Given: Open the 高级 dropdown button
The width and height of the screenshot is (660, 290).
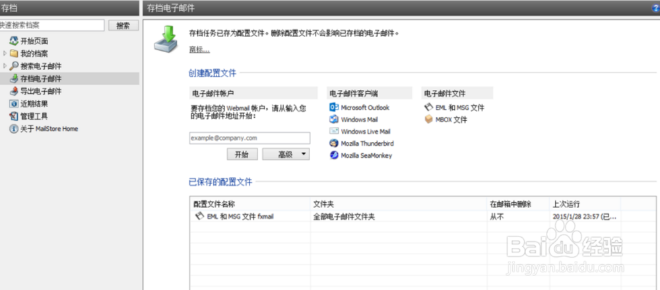Looking at the screenshot, I should (x=286, y=155).
